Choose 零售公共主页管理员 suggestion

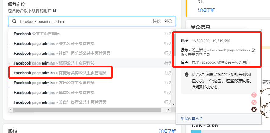click(90, 83)
